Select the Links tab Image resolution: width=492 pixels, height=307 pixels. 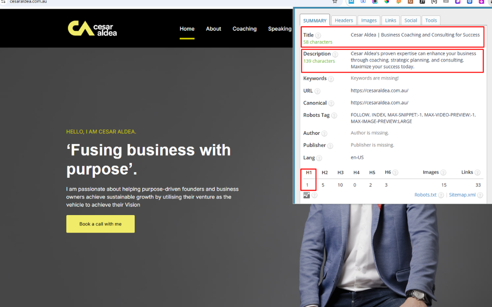coord(390,20)
